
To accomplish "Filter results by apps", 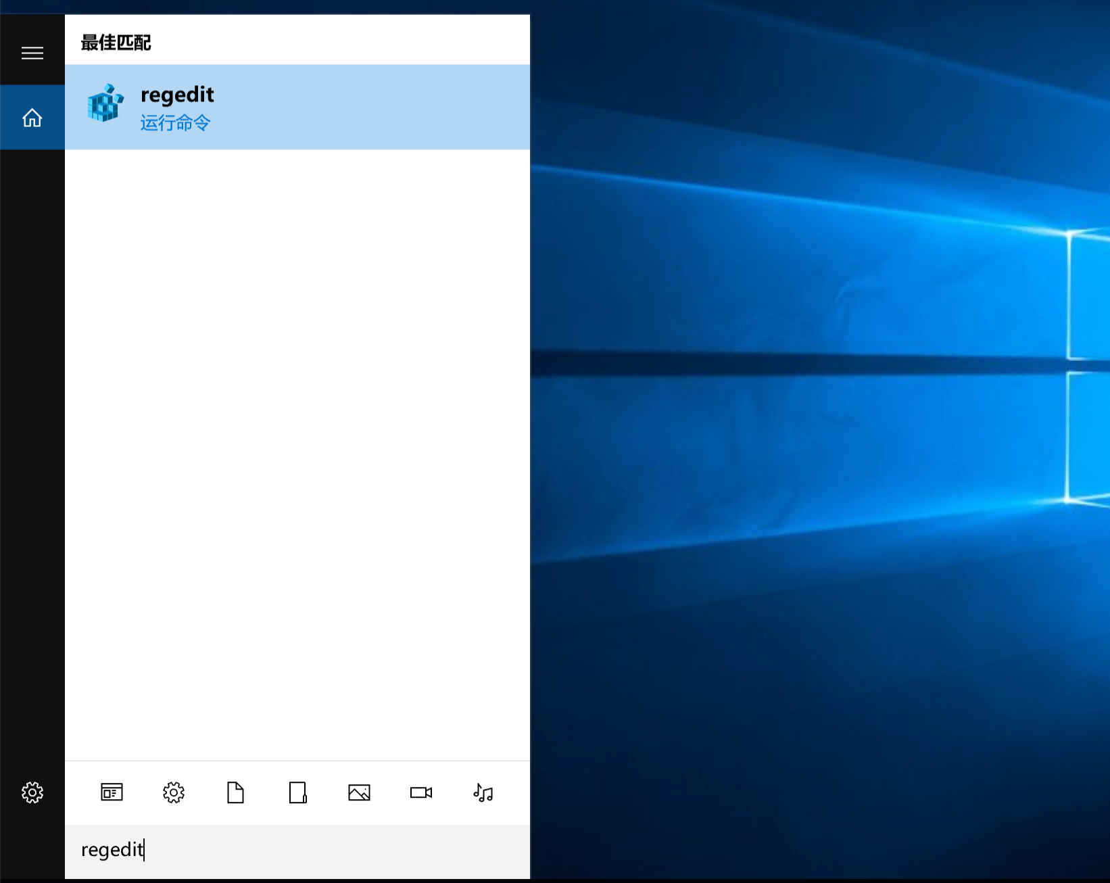I will pos(112,792).
